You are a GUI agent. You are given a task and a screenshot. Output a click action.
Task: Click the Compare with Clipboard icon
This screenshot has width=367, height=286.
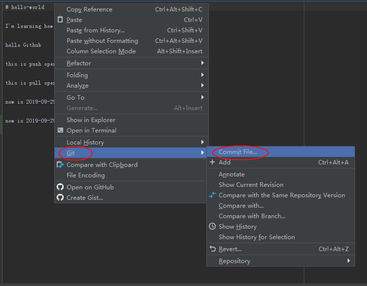point(60,164)
